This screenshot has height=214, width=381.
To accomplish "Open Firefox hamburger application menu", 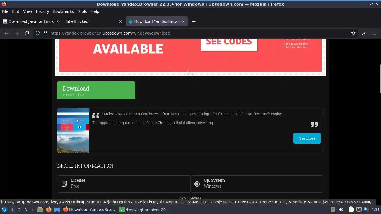I will point(374,33).
